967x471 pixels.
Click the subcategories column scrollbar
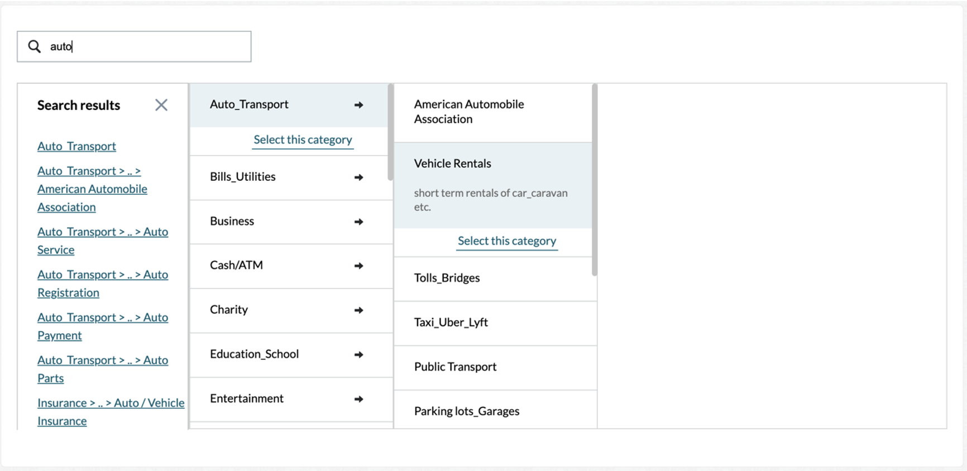pos(595,180)
